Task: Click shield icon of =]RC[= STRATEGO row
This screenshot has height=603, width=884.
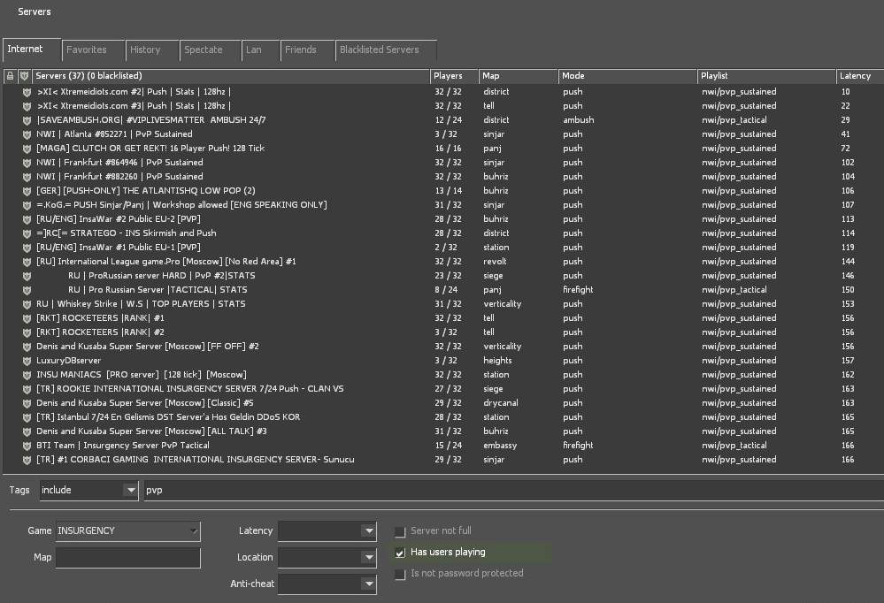Action: coord(27,233)
